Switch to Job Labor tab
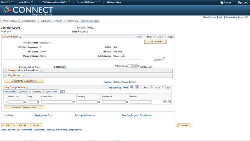Viewport: 250px width, 141px height. [x=46, y=21]
